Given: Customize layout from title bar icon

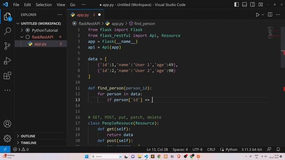Looking at the screenshot, I should (x=261, y=4).
